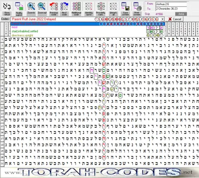The width and height of the screenshot is (199, 178).
Task: Click the Cancel button with red X
Action: (175, 19)
